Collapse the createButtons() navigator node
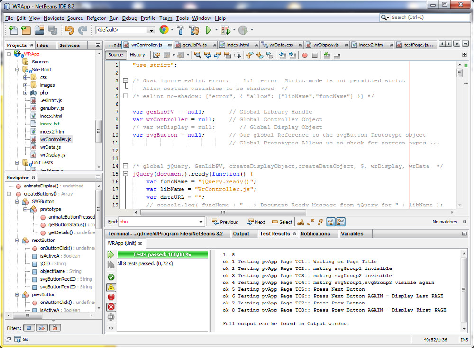The image size is (474, 348). coord(9,194)
